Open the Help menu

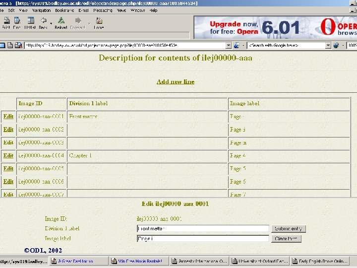pos(153,10)
